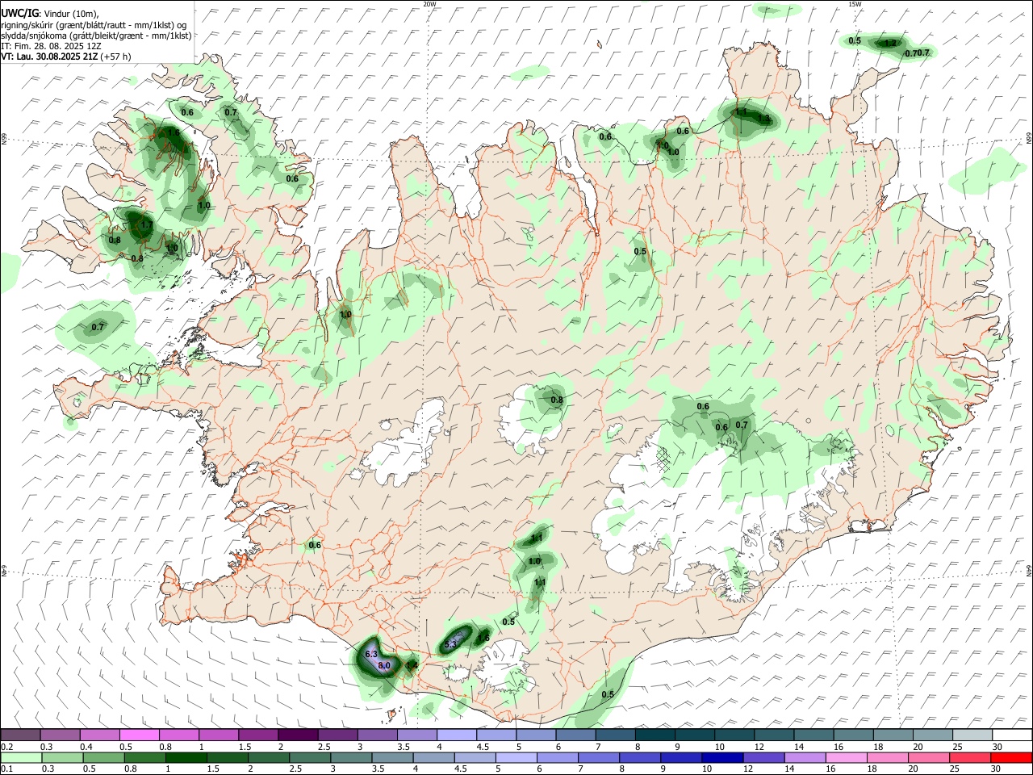Click the hatched cross pattern on the glacier
Screen dimensions: 1033x775
(663, 459)
